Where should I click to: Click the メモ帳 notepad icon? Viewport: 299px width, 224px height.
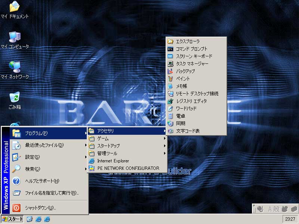pos(170,86)
